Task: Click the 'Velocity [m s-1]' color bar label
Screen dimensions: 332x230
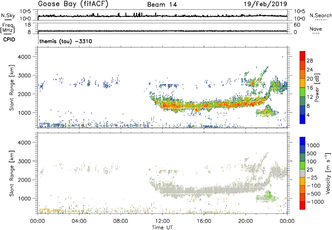Action: 328,173
